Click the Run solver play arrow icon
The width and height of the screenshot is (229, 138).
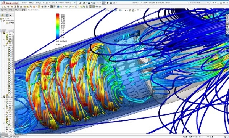pos(48,6)
